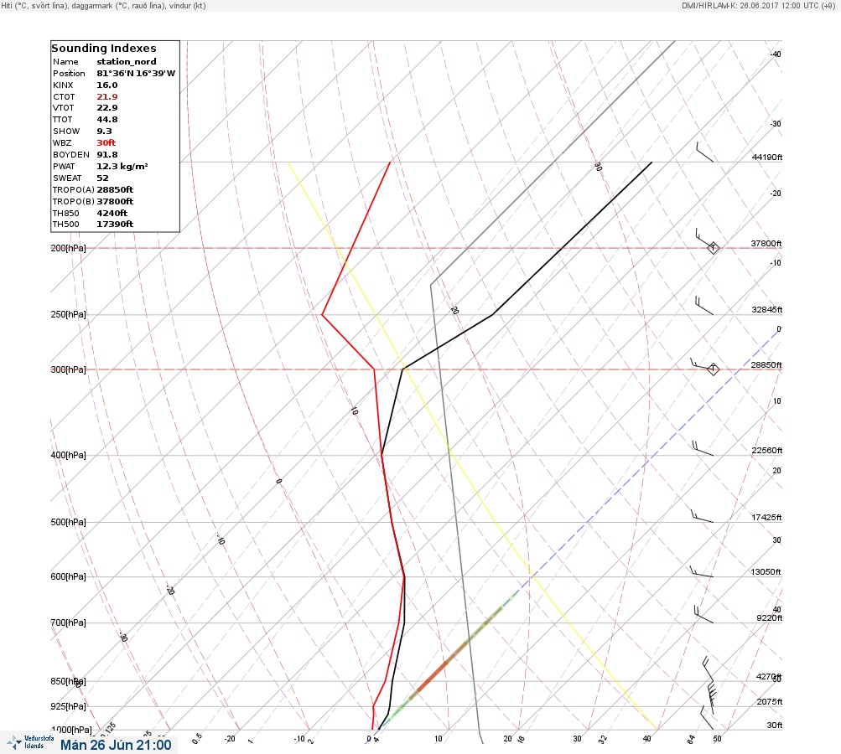Click the 17425ft altitude label
Viewport: 841px width, 754px height.
[x=766, y=517]
